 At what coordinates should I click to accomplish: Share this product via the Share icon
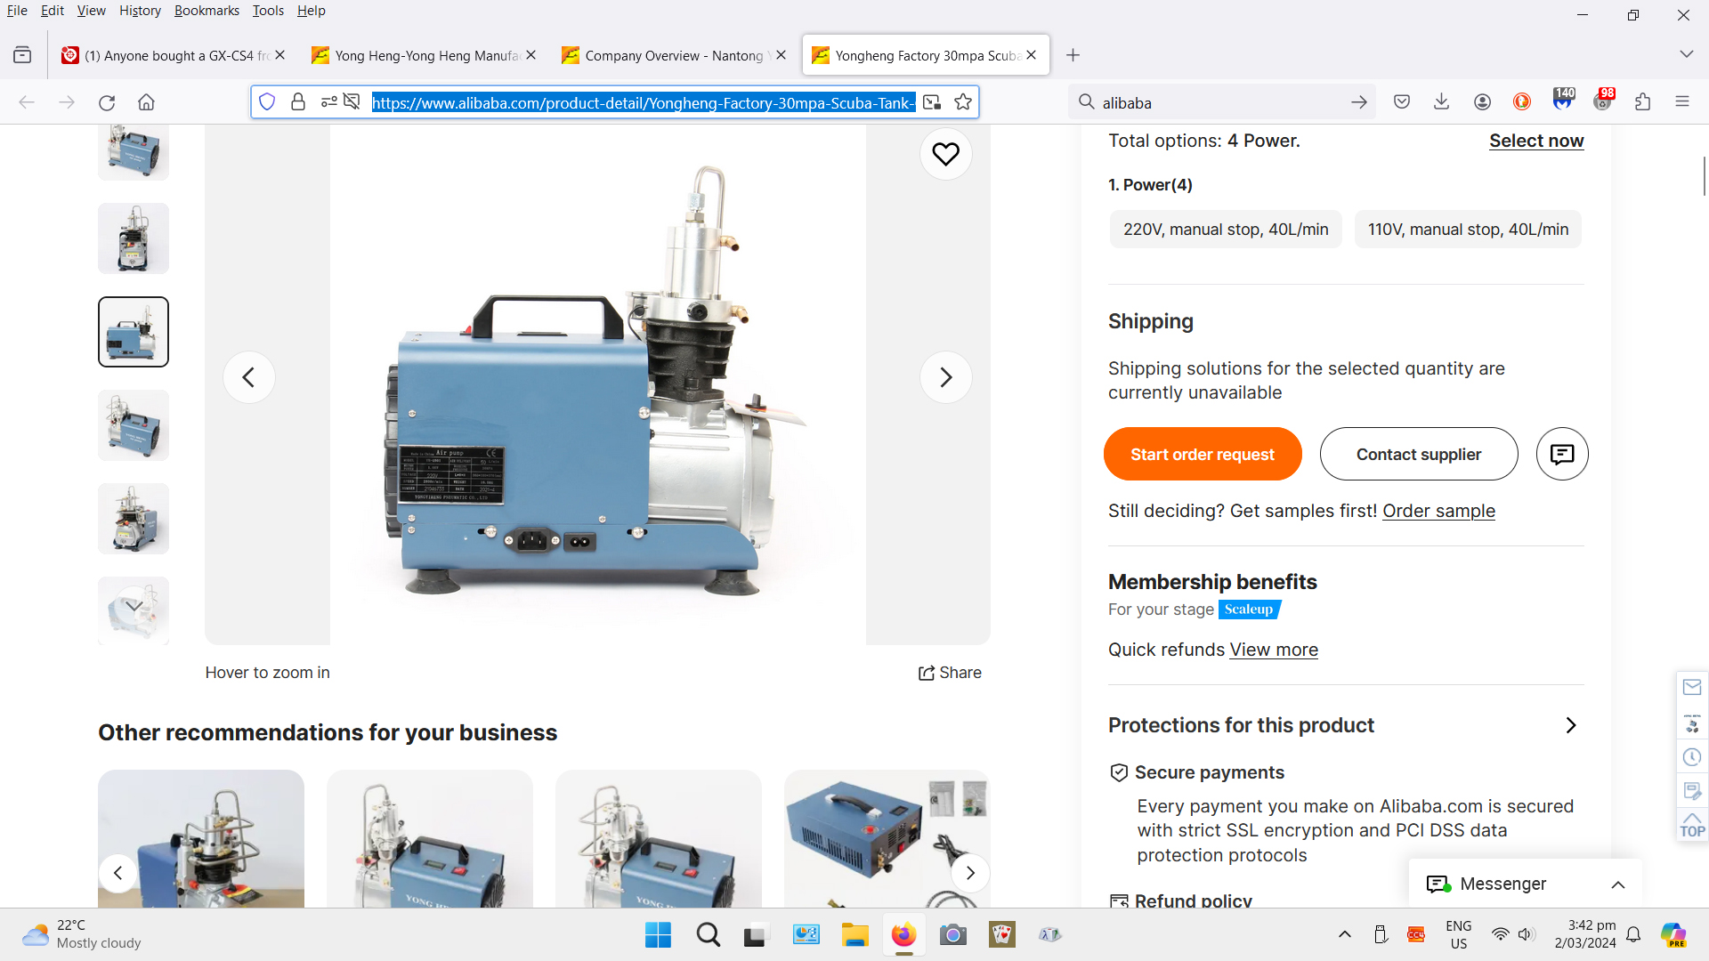click(x=950, y=673)
